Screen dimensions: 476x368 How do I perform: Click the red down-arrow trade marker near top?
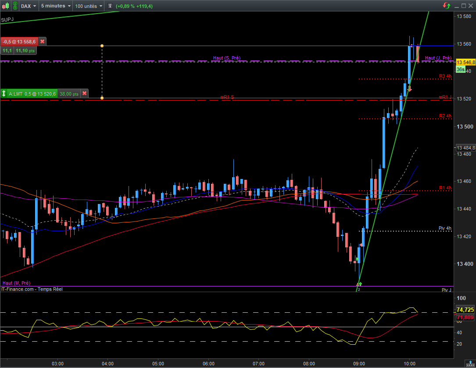click(x=409, y=89)
